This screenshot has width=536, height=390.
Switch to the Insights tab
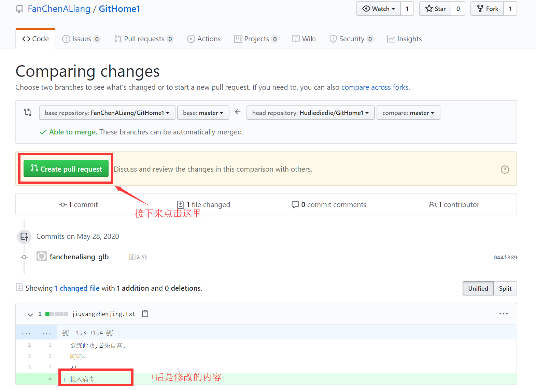[404, 39]
